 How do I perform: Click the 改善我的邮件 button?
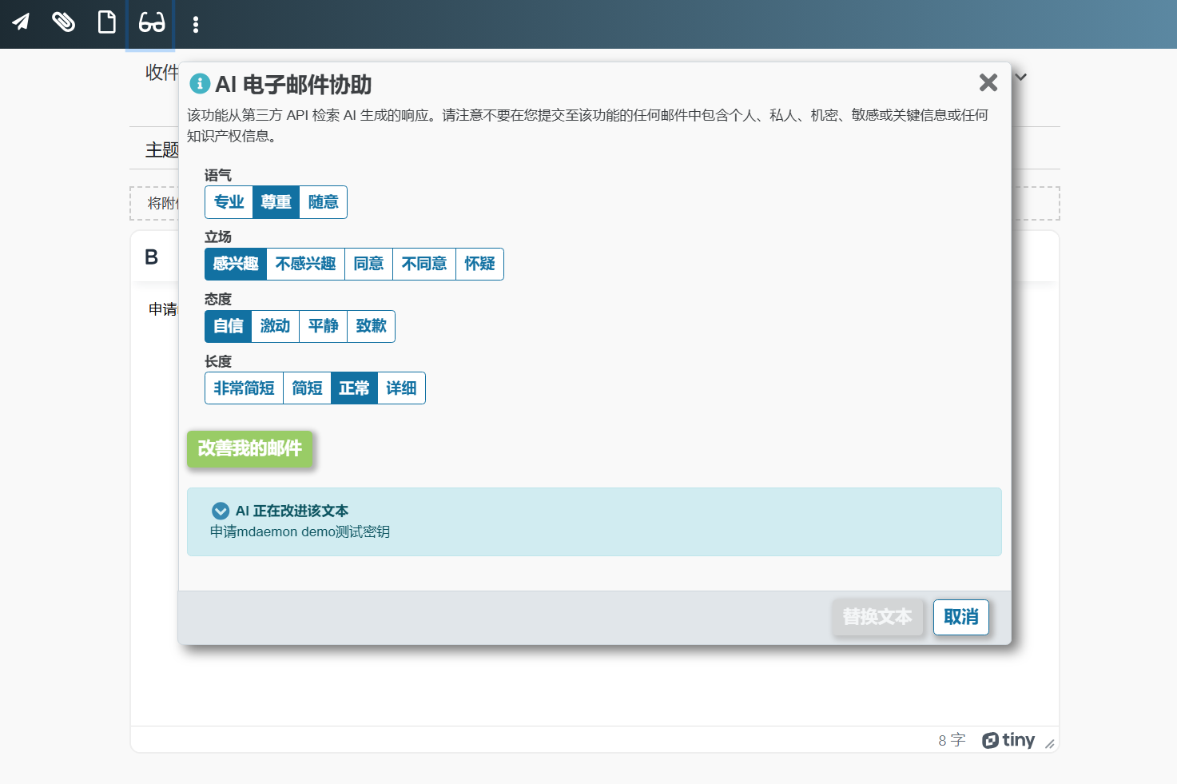coord(250,448)
